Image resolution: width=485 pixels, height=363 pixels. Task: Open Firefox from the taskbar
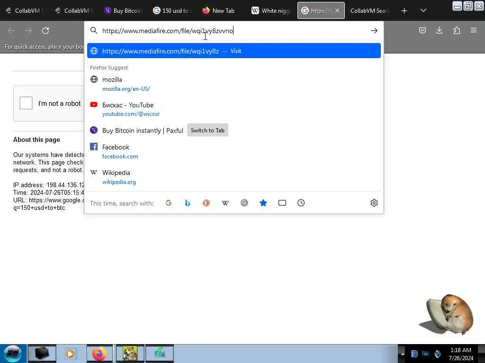(99, 354)
